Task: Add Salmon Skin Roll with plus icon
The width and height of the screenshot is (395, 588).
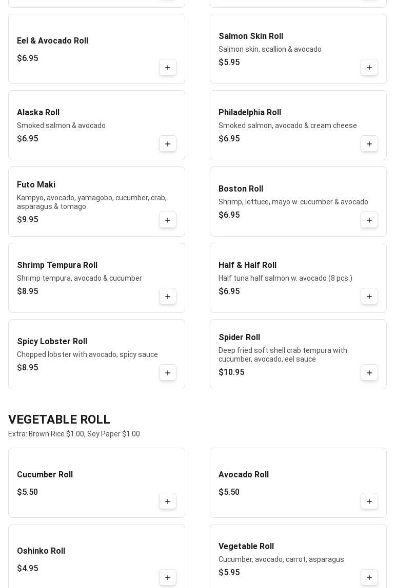Action: (x=369, y=68)
